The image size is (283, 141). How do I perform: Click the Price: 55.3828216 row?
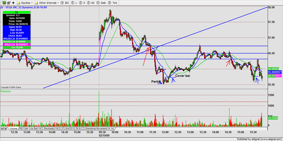pyautogui.click(x=17, y=24)
